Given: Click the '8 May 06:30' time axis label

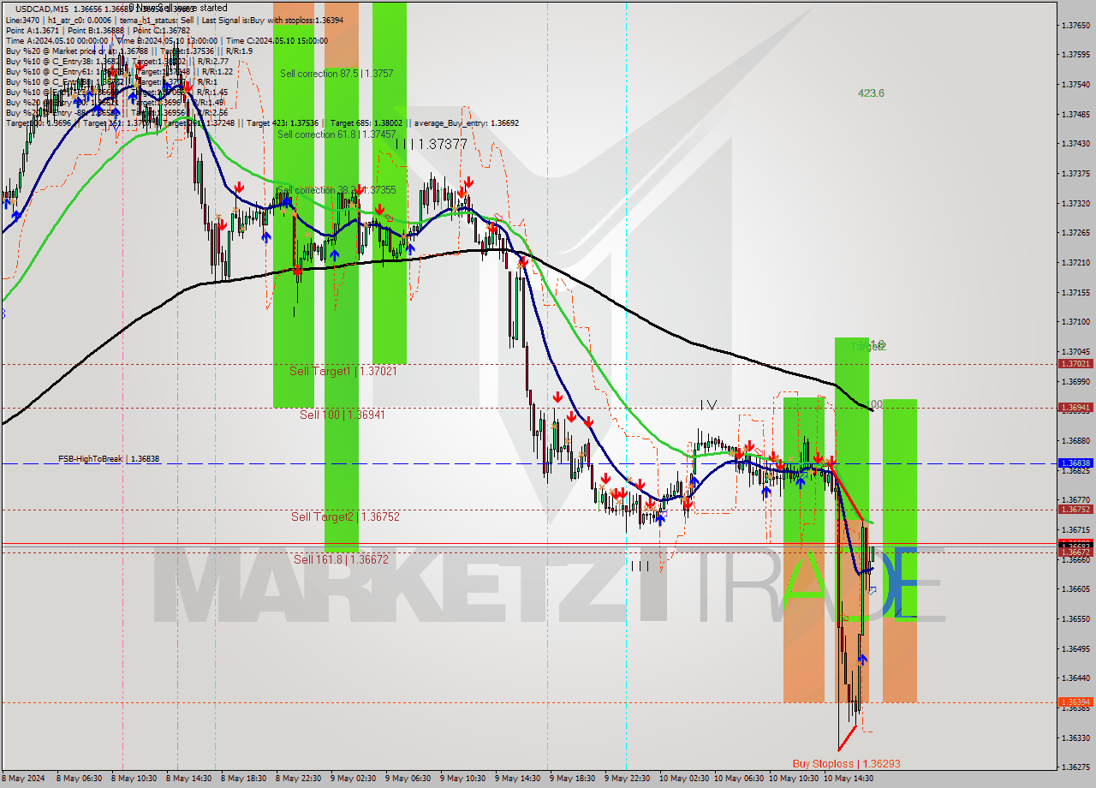Looking at the screenshot, I should point(79,779).
